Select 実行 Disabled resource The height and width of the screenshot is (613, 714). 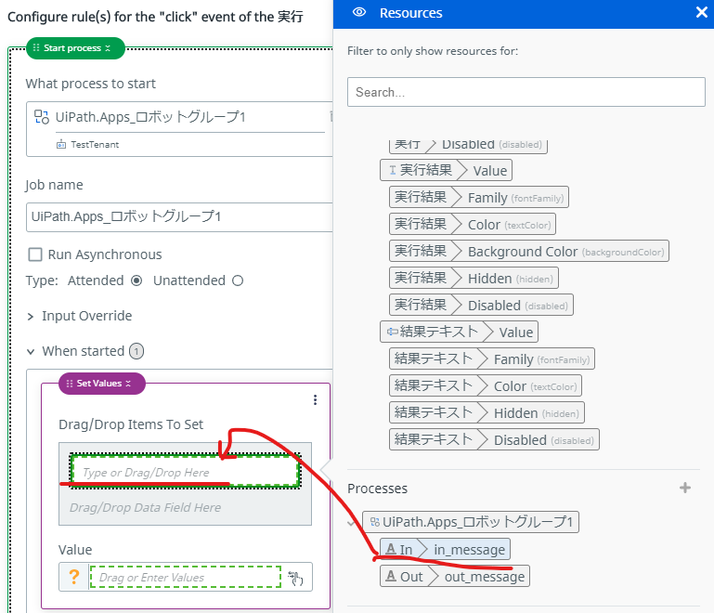click(468, 146)
